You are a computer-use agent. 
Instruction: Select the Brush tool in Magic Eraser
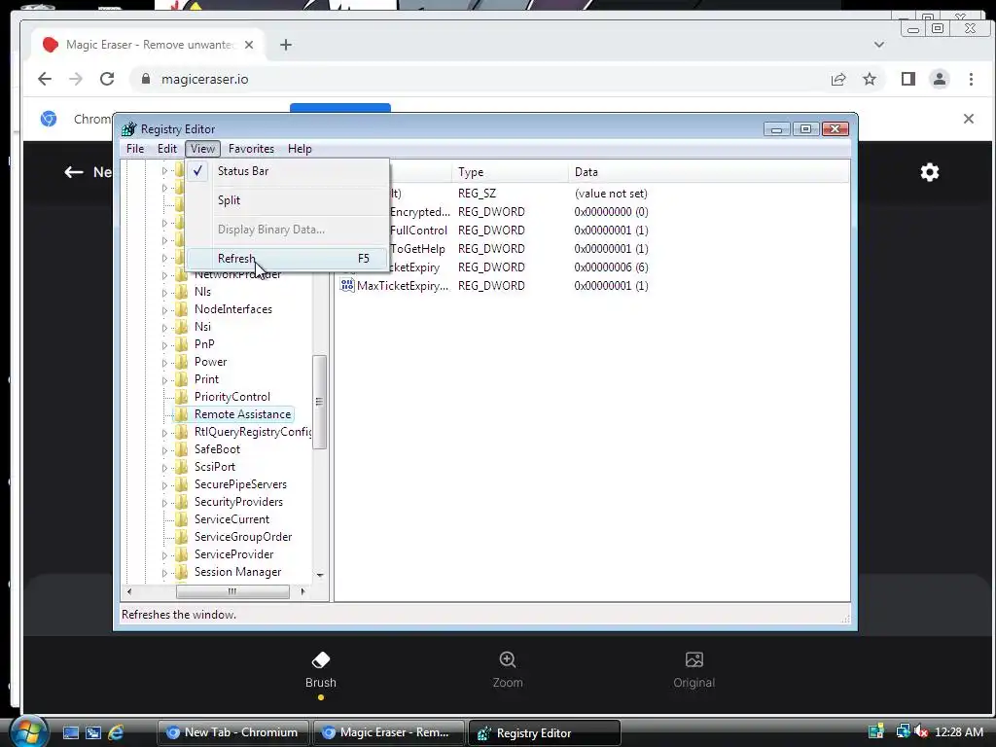(x=321, y=671)
